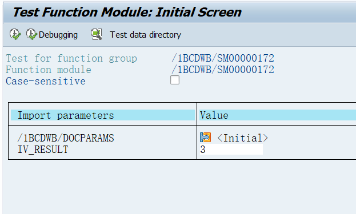
Task: Click the Test for function group label
Action: click(71, 58)
